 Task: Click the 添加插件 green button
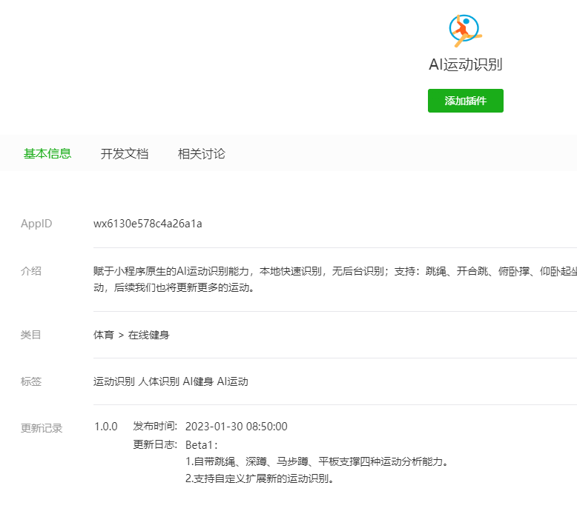tap(466, 101)
